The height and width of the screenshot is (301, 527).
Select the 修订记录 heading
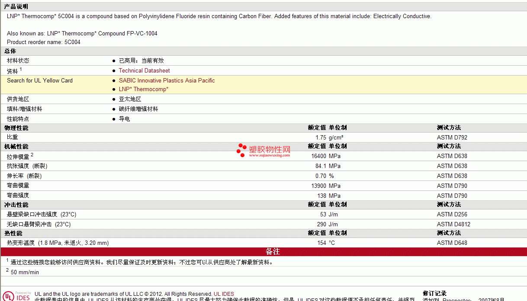point(434,294)
